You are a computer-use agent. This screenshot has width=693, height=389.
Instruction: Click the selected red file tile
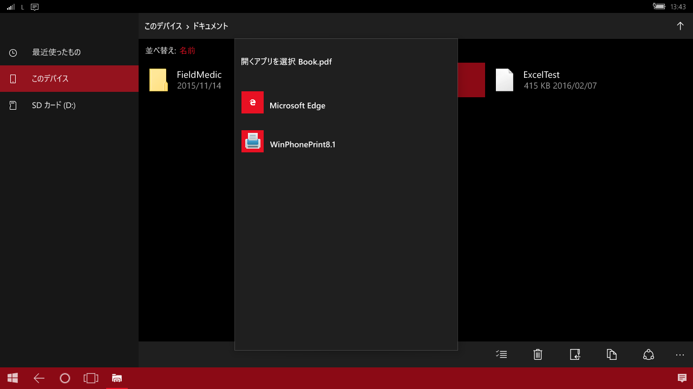[x=472, y=80]
